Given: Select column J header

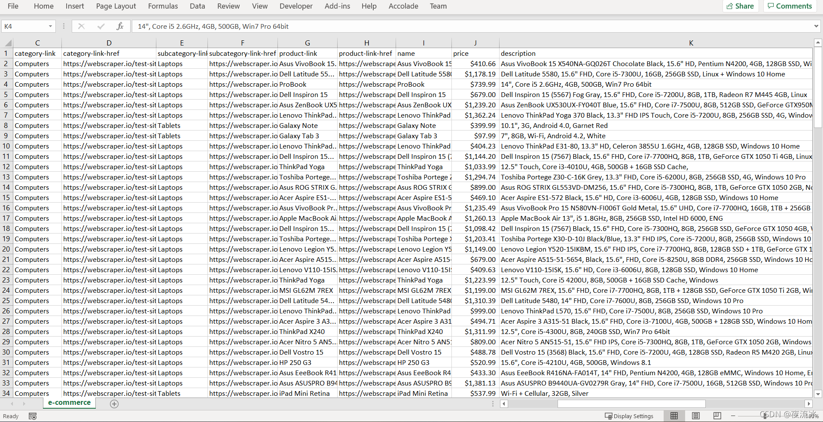Looking at the screenshot, I should pyautogui.click(x=475, y=43).
